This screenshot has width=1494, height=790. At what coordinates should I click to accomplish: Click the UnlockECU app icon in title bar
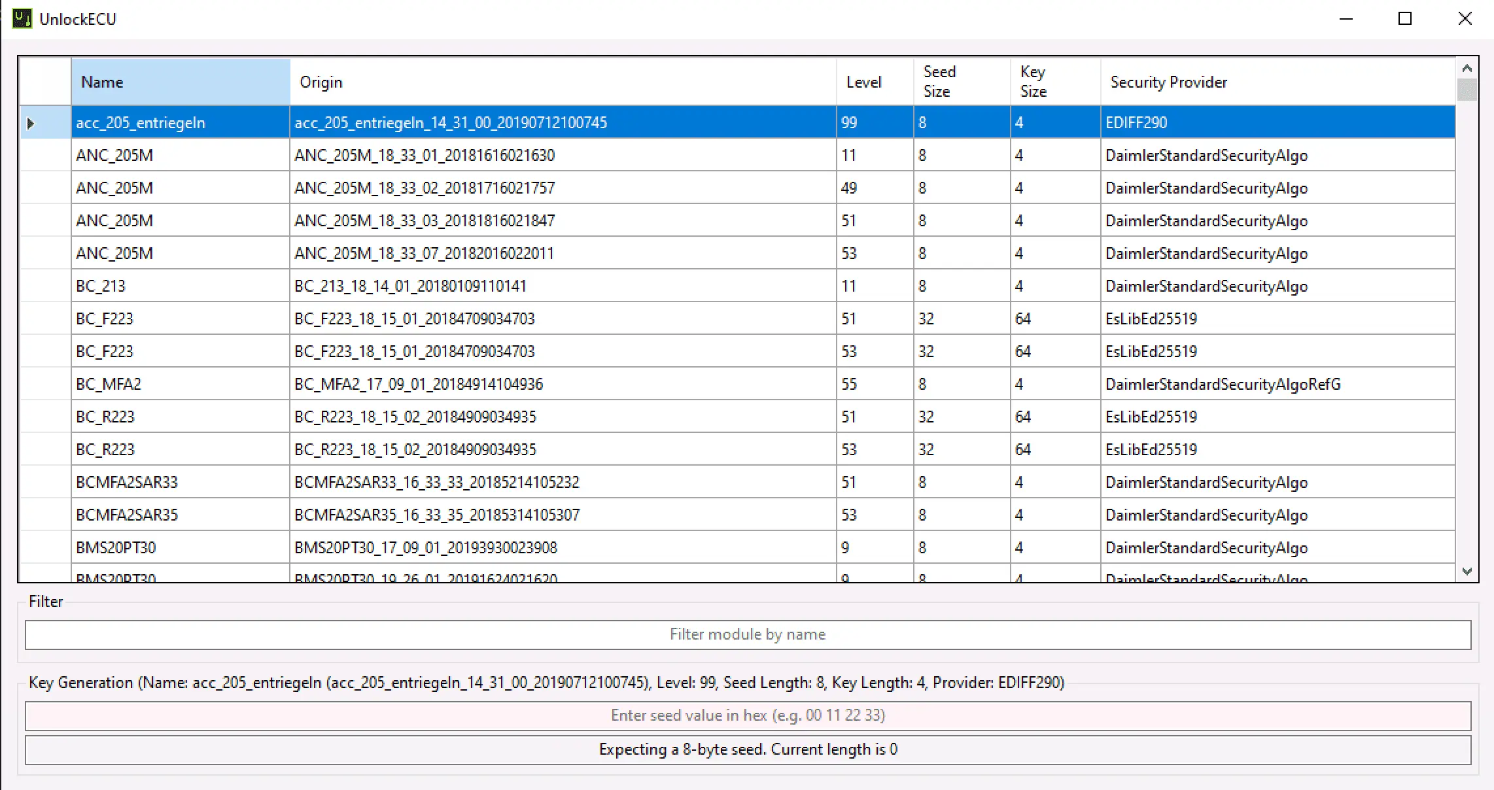point(22,18)
